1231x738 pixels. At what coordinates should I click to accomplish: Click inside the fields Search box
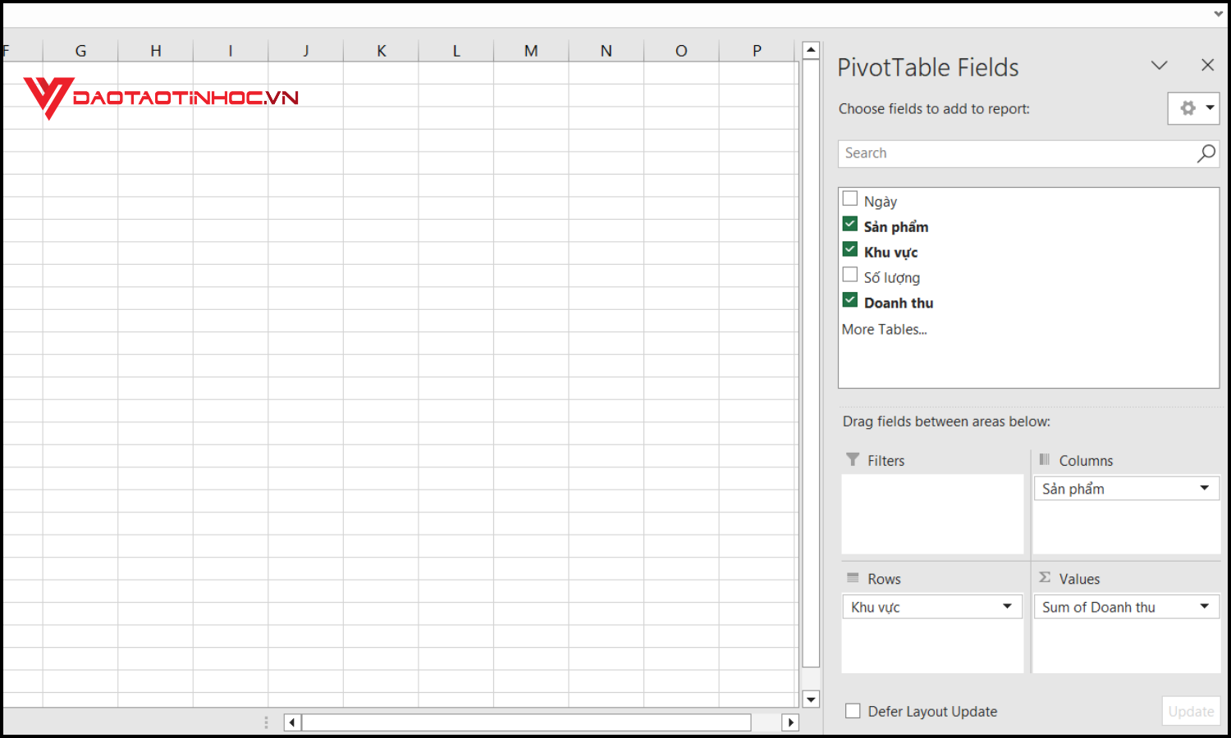click(x=985, y=153)
